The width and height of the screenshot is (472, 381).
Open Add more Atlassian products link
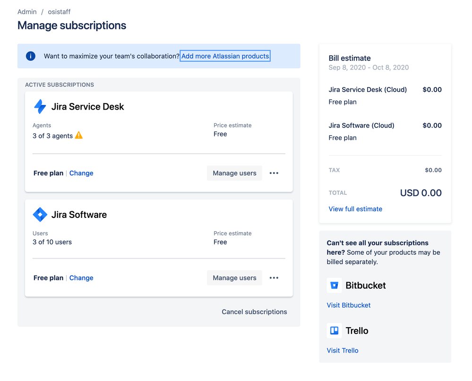click(225, 56)
